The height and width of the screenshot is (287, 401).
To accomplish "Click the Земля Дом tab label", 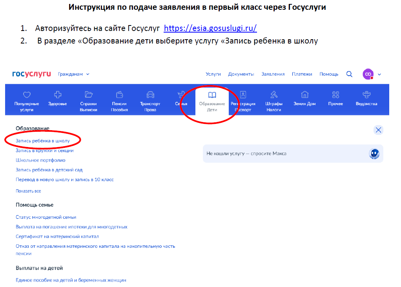I will [x=304, y=104].
